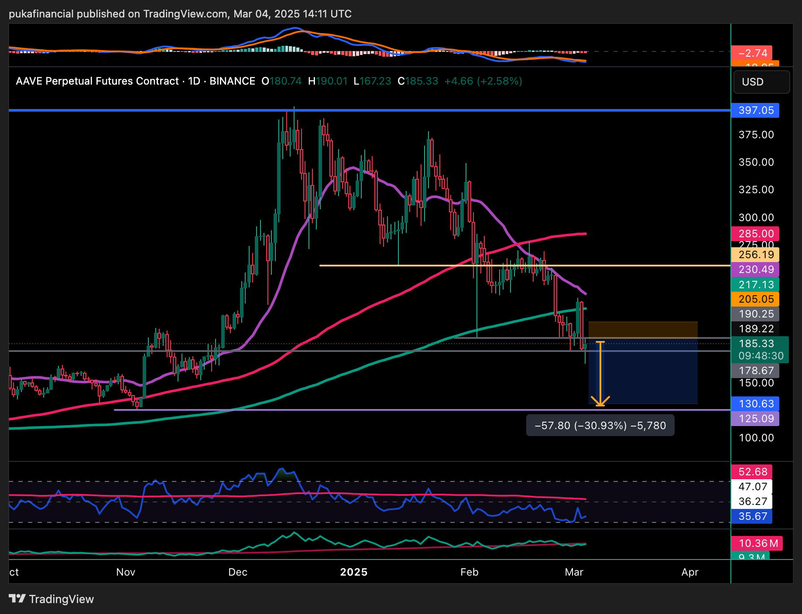802x614 pixels.
Task: Click the open value O180.74 in header
Action: 281,81
